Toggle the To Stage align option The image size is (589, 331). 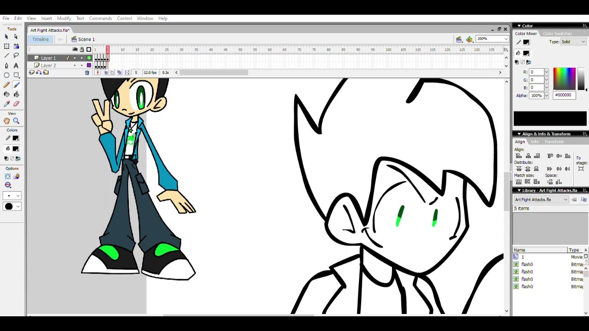coord(581,168)
